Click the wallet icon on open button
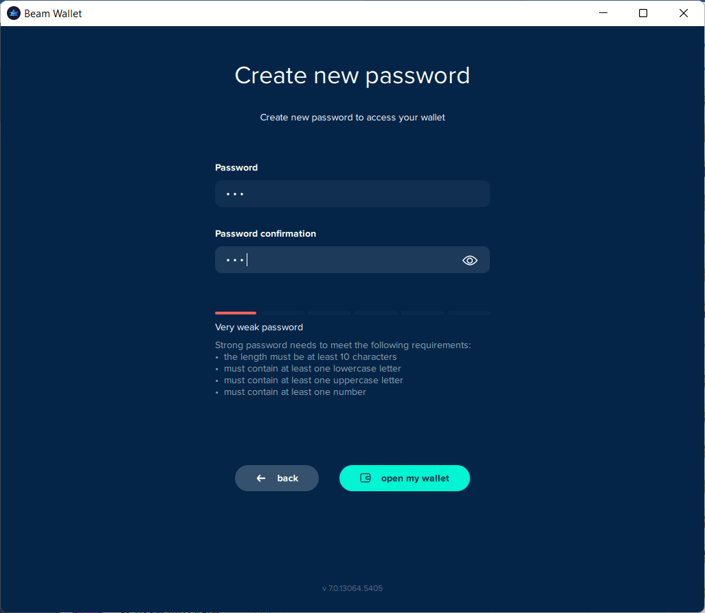The width and height of the screenshot is (705, 613). pos(366,478)
